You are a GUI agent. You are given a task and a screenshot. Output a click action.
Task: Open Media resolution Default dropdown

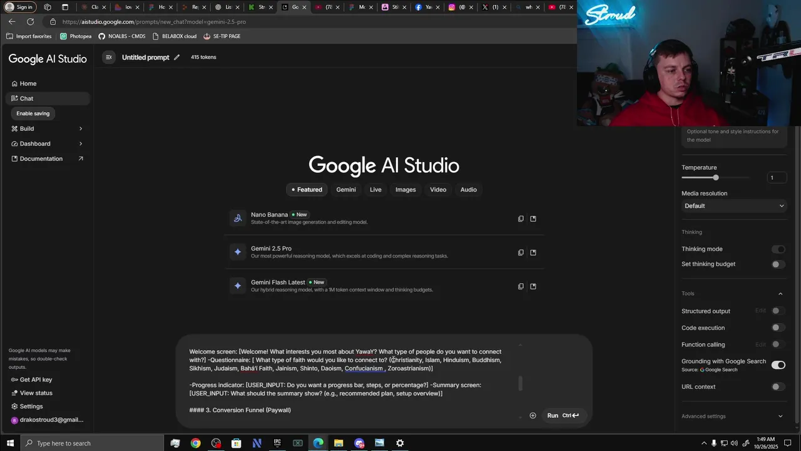[733, 206]
